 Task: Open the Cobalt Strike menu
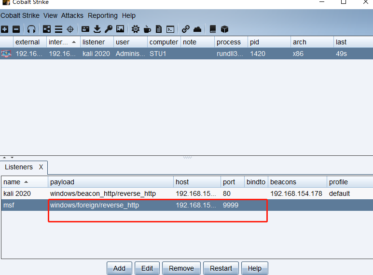20,16
